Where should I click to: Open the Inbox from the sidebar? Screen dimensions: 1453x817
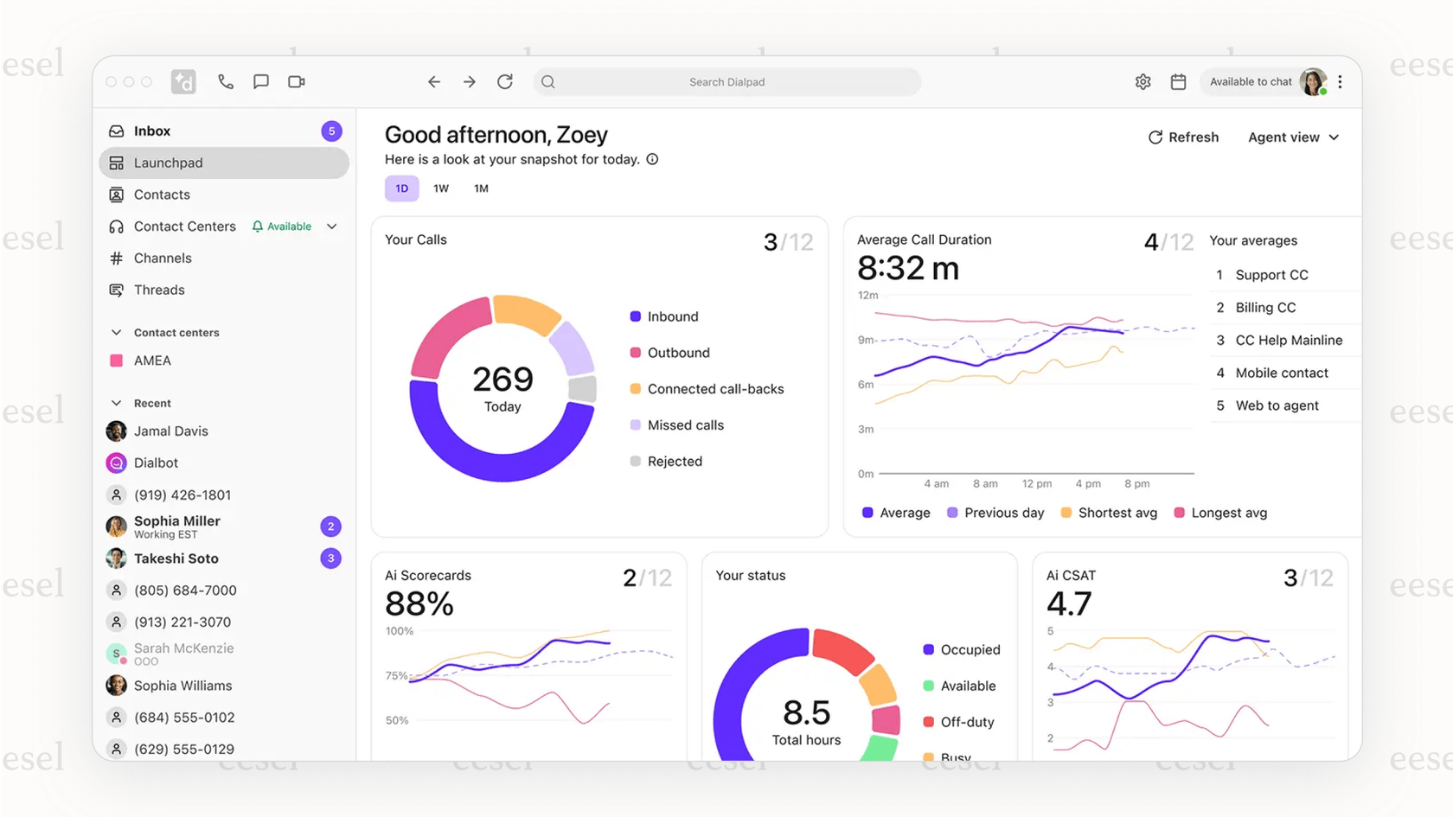coord(152,131)
